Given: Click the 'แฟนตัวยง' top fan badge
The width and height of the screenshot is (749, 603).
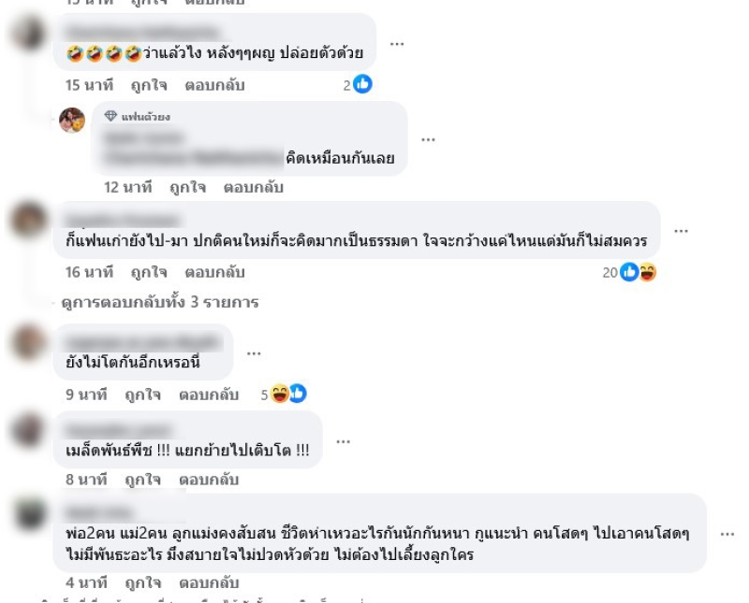Looking at the screenshot, I should 138,117.
